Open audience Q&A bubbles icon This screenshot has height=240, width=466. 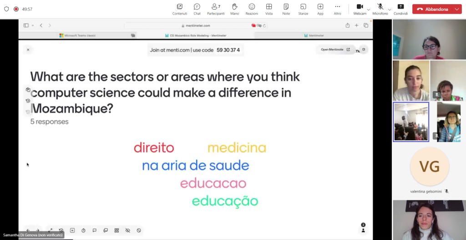106,230
